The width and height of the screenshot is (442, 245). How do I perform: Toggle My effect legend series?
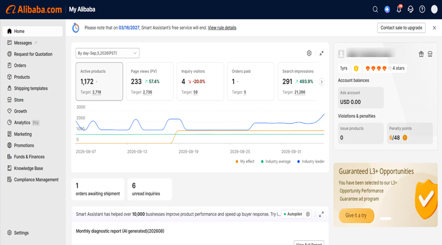tap(245, 162)
